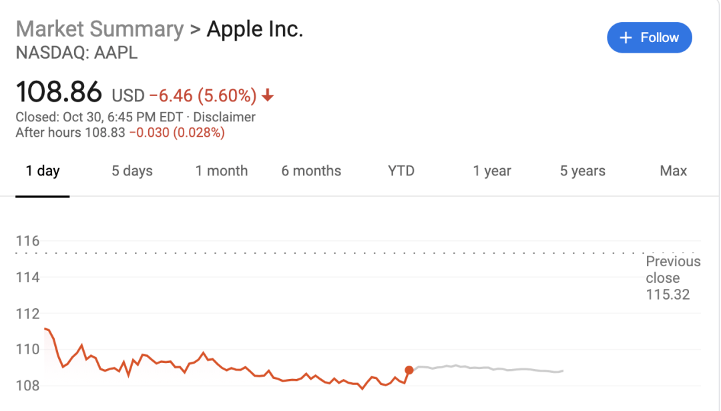Click the plus icon on Follow button
Viewport: 721px width, 411px height.
pyautogui.click(x=626, y=38)
